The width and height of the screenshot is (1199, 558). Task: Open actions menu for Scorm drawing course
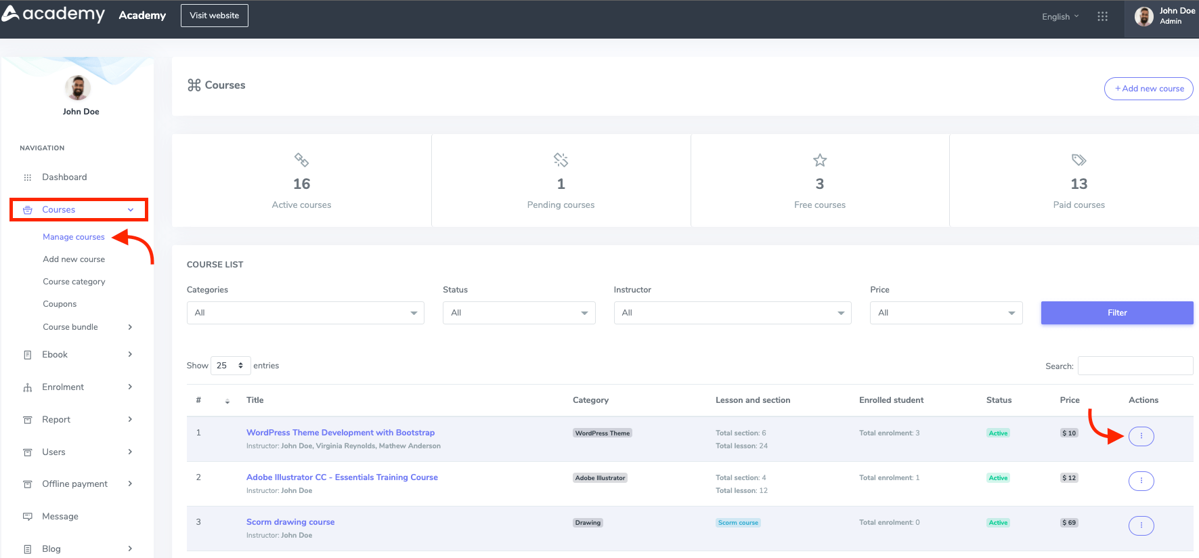[1141, 525]
